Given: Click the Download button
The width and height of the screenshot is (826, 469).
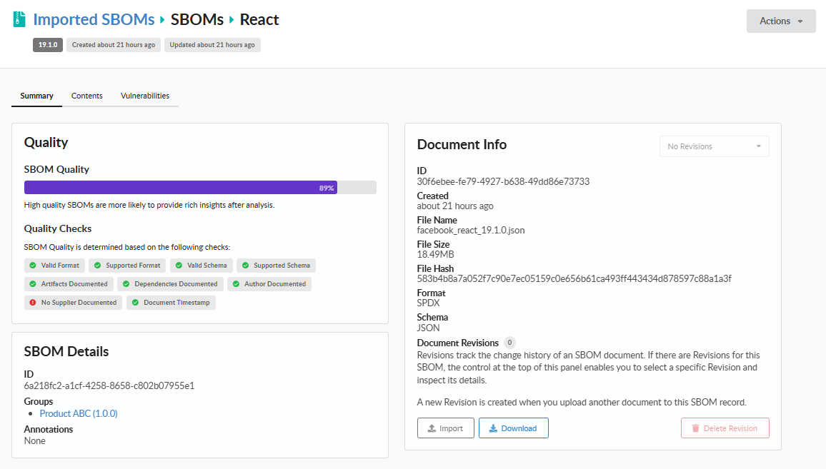Looking at the screenshot, I should pos(513,428).
